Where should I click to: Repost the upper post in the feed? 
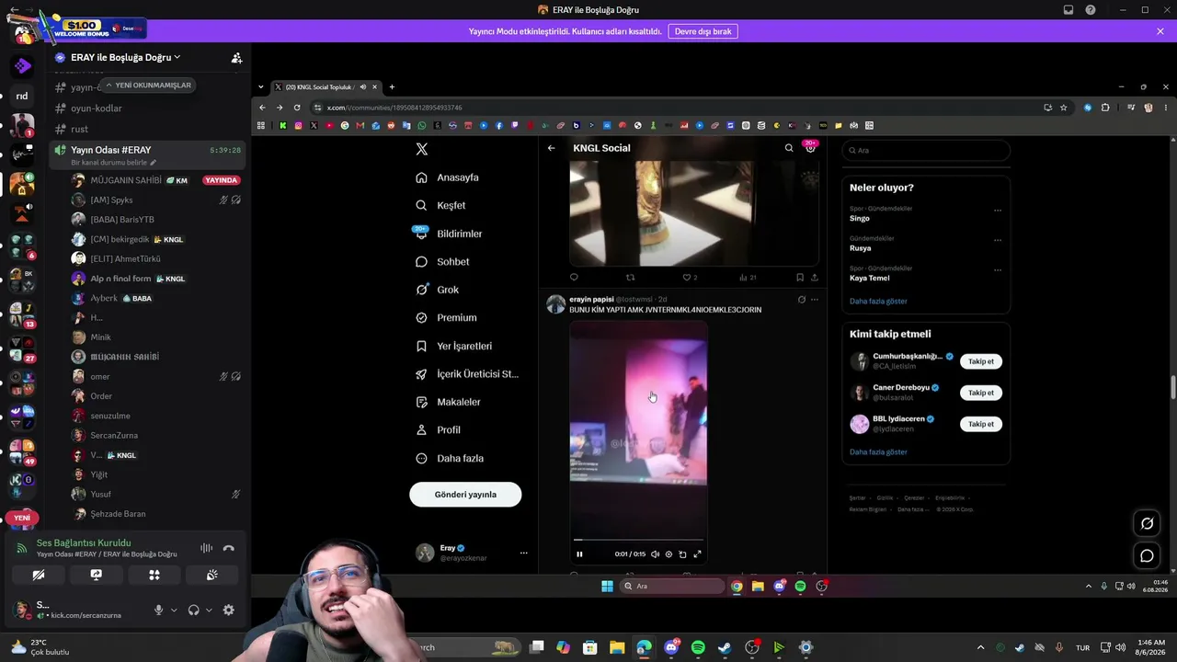click(630, 277)
